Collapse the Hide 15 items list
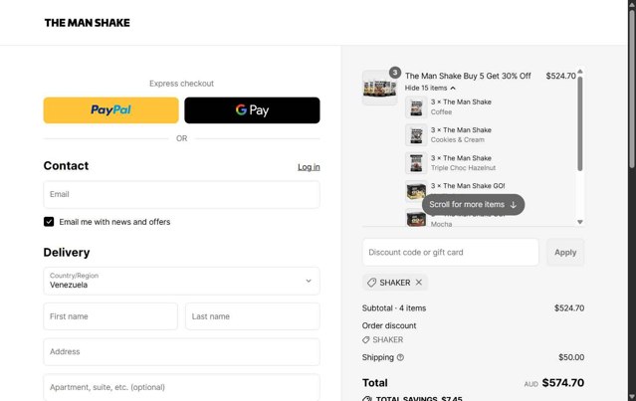 pyautogui.click(x=430, y=88)
